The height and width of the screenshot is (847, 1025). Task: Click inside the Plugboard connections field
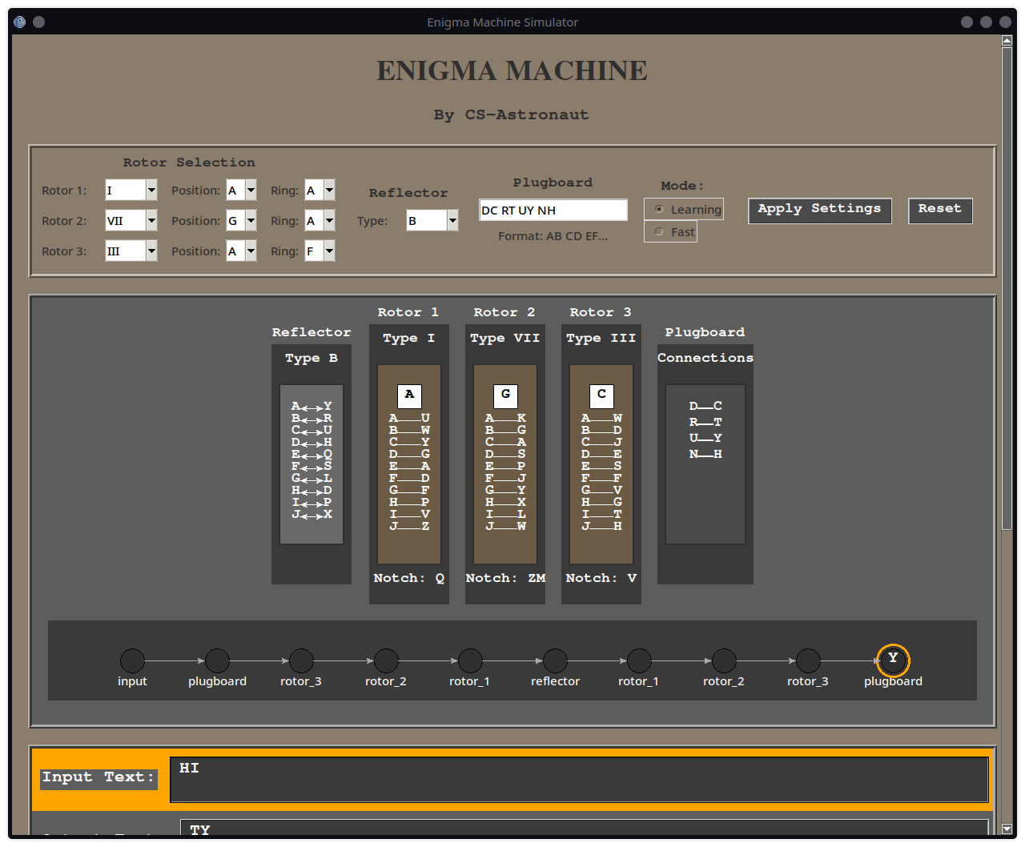pyautogui.click(x=553, y=210)
